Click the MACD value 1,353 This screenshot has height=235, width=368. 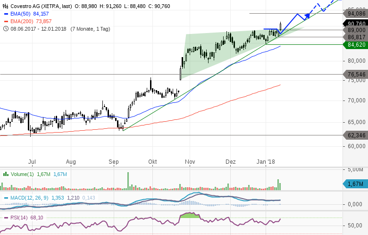click(x=58, y=198)
